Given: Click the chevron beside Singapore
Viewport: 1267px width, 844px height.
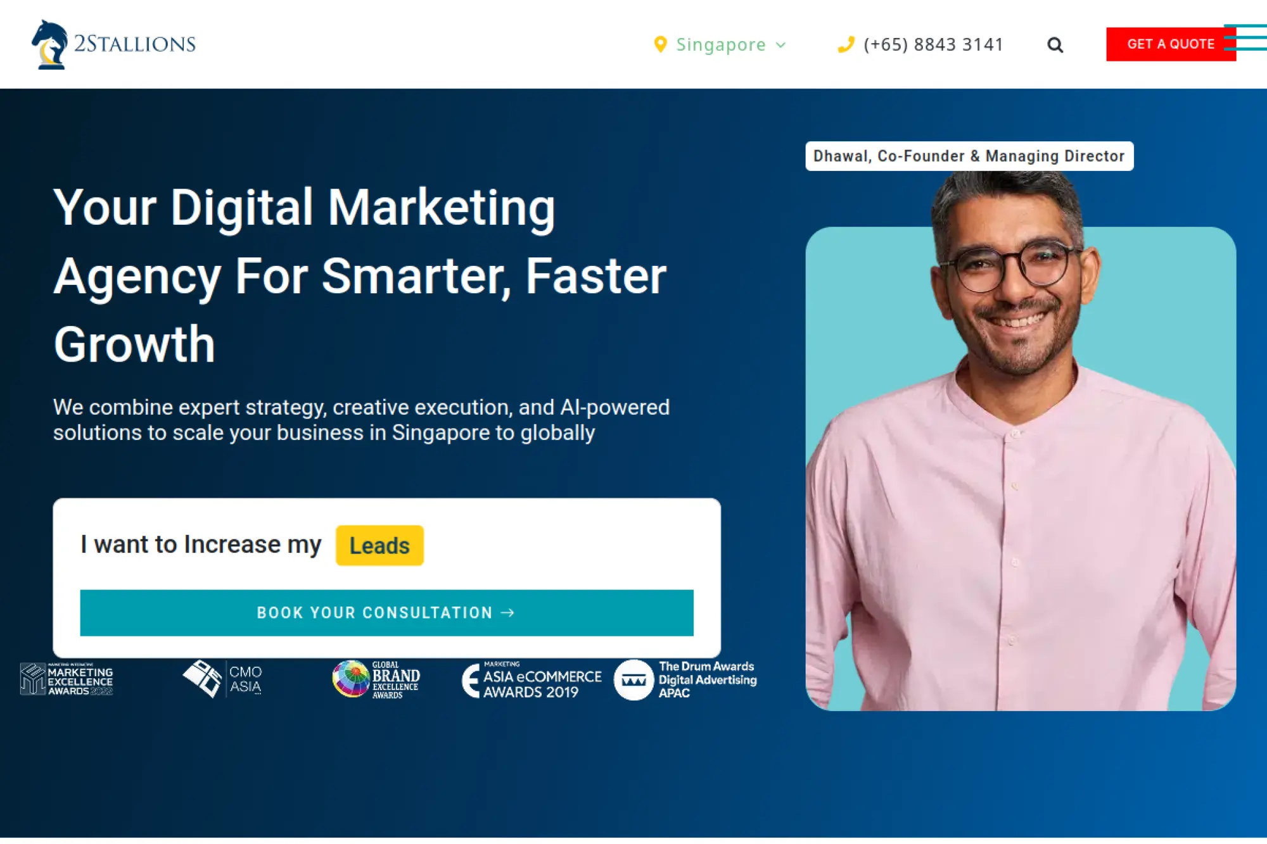Looking at the screenshot, I should pyautogui.click(x=780, y=45).
